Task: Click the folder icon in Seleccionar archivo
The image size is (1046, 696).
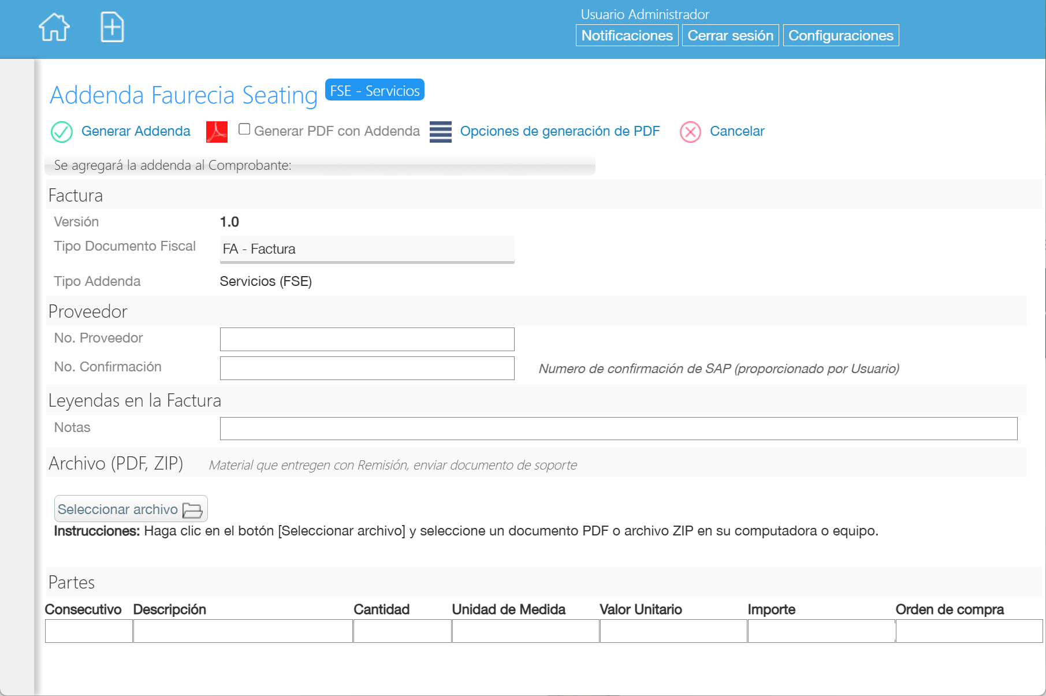Action: (x=192, y=510)
